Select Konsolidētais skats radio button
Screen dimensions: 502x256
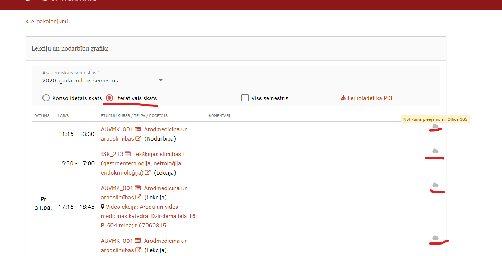coord(46,98)
